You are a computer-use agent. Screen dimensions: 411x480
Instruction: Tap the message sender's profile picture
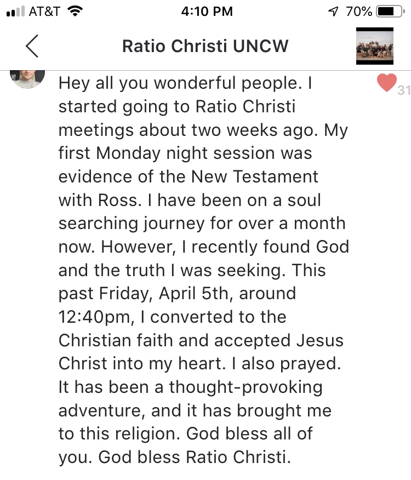tap(27, 79)
